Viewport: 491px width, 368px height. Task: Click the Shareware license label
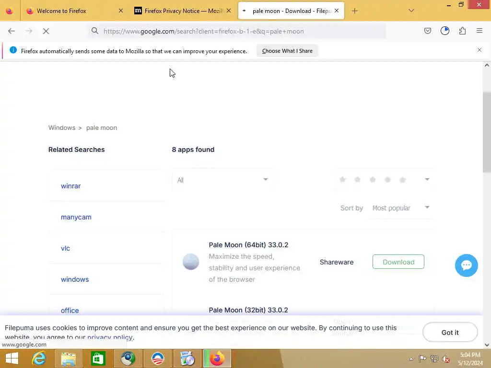[x=337, y=262]
